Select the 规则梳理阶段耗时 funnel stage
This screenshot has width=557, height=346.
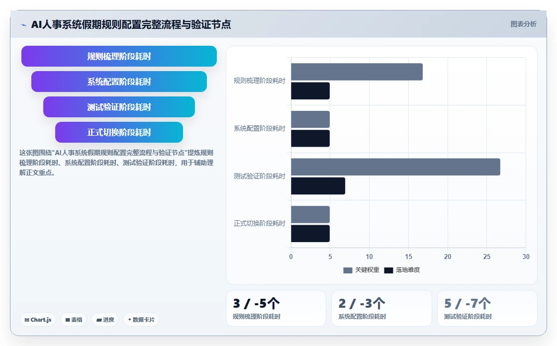point(119,56)
